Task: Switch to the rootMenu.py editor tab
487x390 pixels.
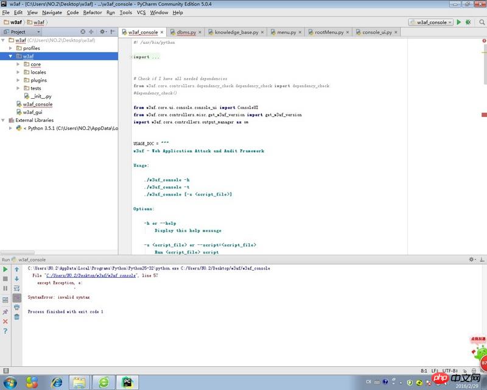Action: pos(329,32)
